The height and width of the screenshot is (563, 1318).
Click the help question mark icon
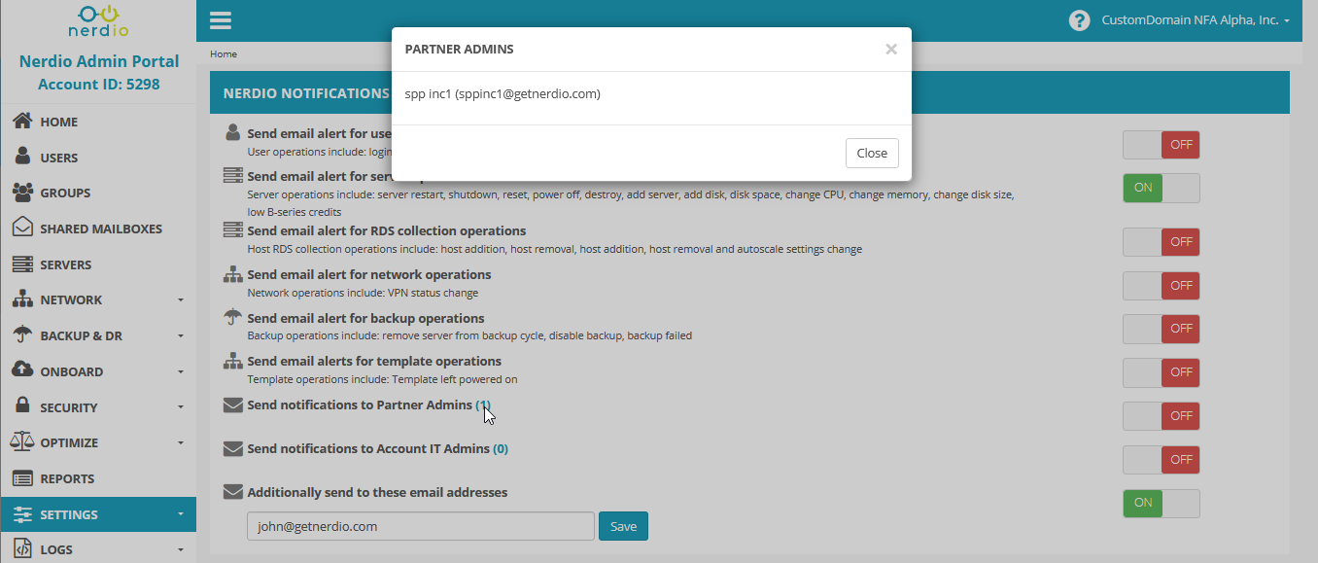click(1079, 20)
